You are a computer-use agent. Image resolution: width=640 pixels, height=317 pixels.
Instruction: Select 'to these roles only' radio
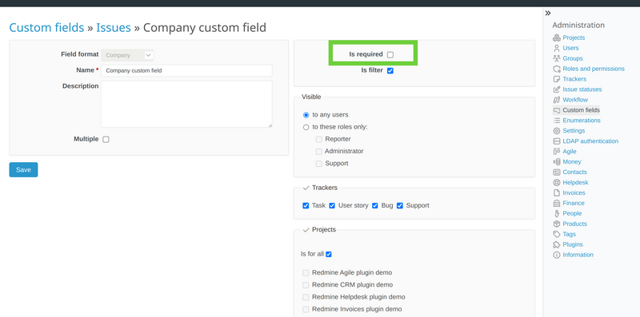(306, 127)
